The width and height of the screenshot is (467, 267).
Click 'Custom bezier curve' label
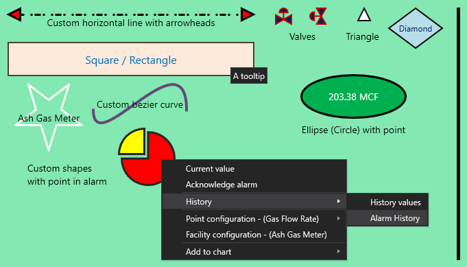tap(140, 104)
